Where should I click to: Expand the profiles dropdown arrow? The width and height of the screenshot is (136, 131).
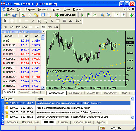[17, 15]
